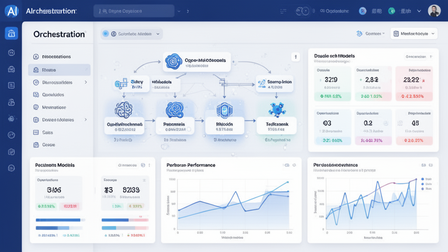Screen dimensions: 448x252
Task: Open the 'Qonviudos' sidebar menu item
Action: pos(59,94)
